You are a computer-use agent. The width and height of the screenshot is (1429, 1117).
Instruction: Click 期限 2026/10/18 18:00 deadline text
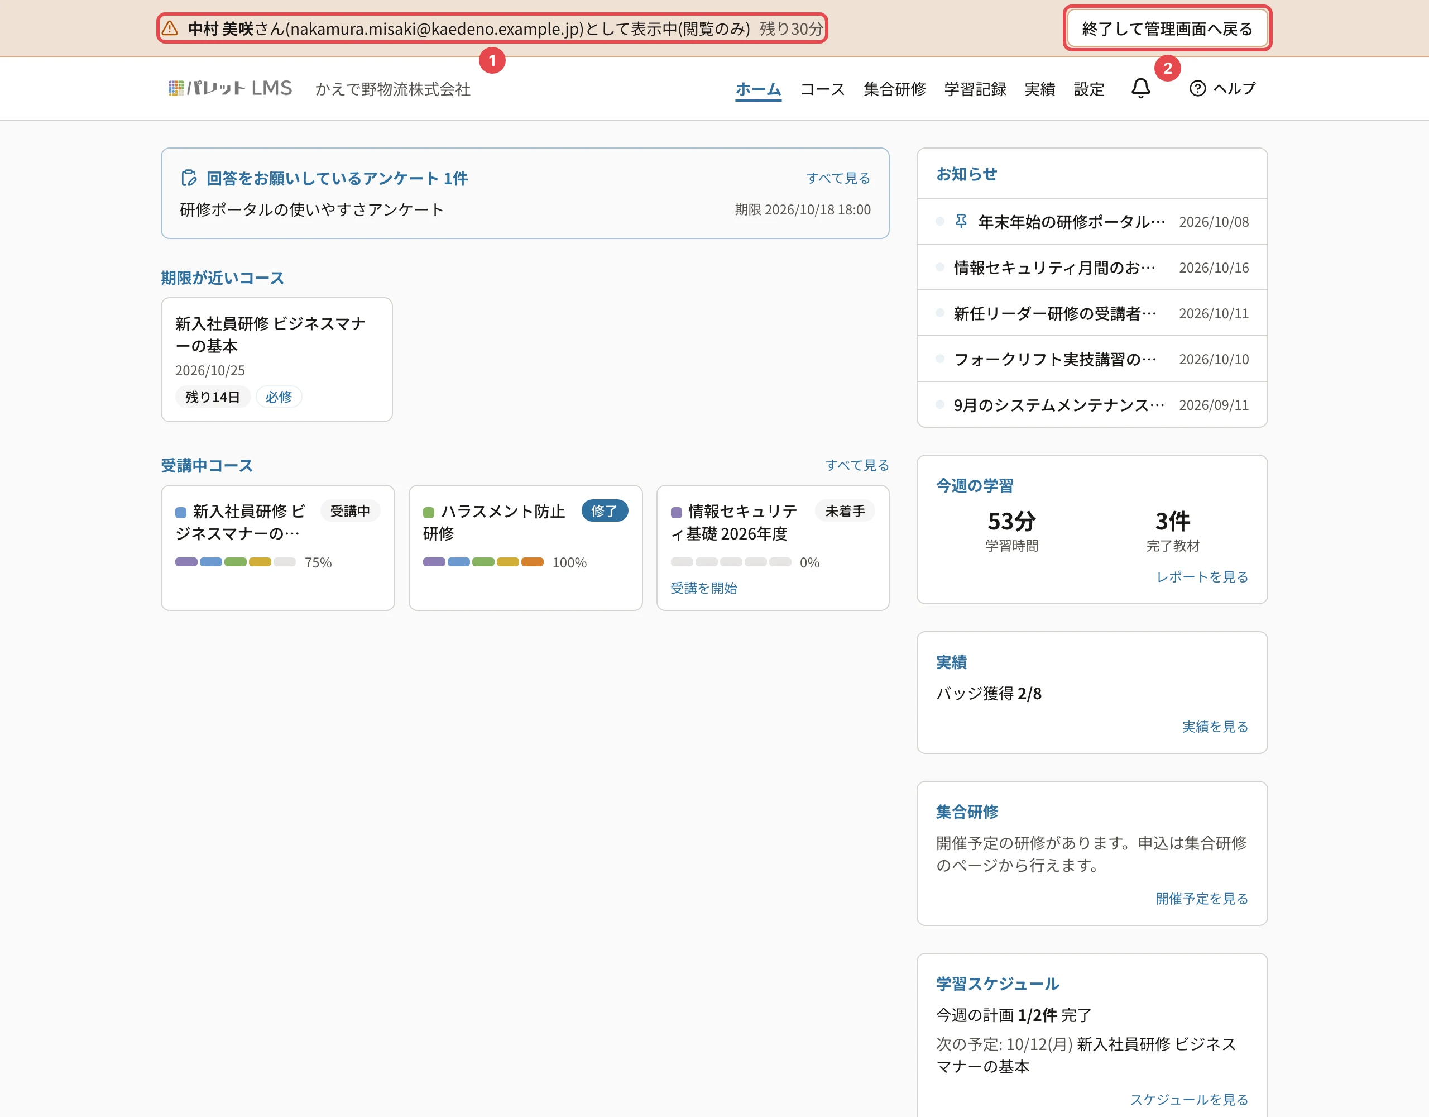(x=802, y=209)
